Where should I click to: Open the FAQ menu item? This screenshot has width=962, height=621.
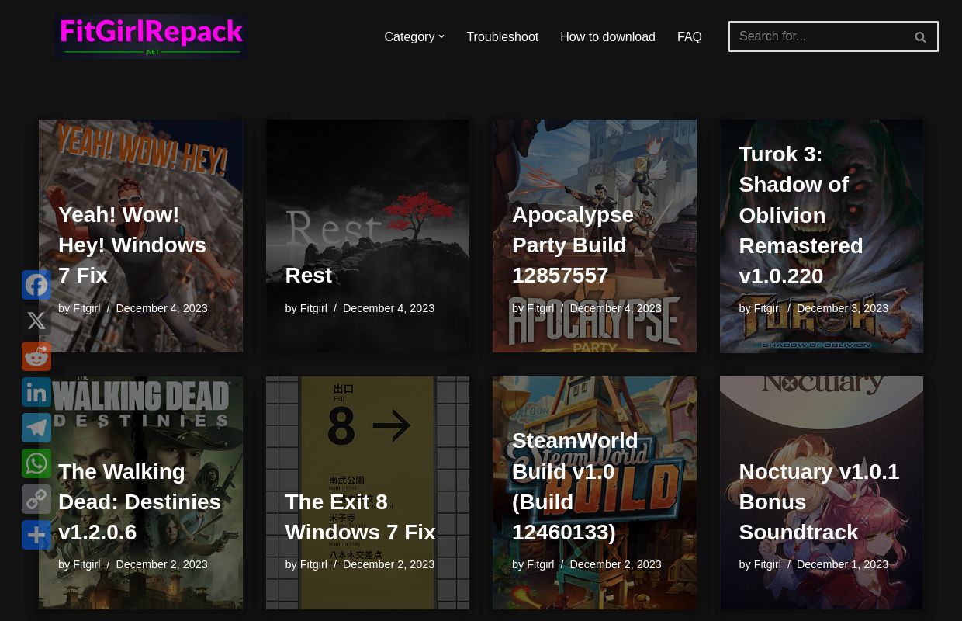tap(689, 36)
